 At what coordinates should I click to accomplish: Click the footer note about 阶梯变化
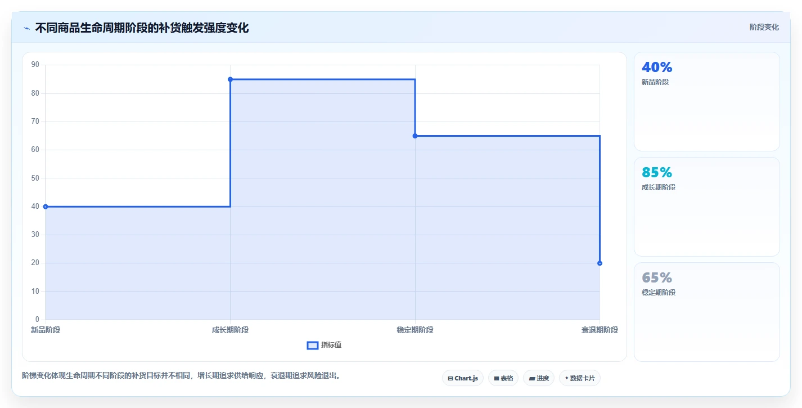tap(182, 375)
